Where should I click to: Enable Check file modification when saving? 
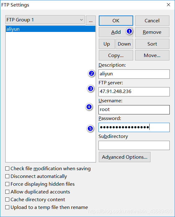(7, 169)
